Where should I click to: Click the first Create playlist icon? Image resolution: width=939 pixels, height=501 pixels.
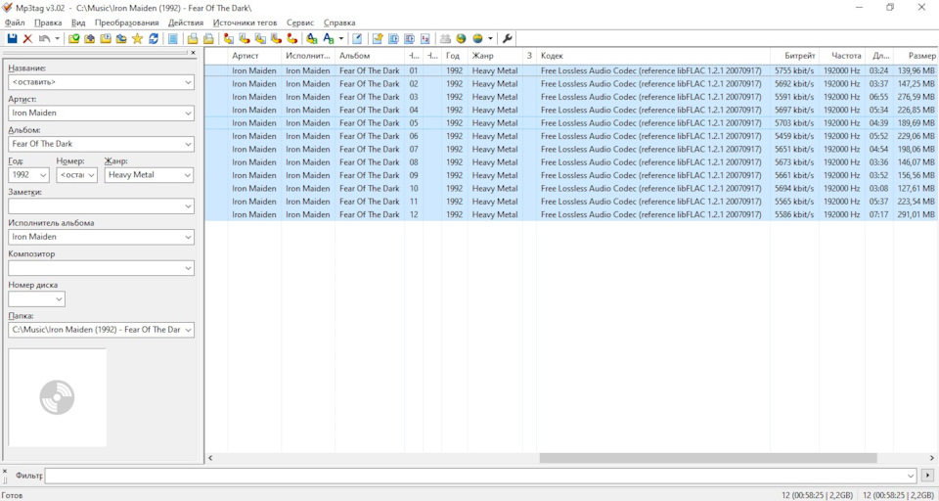coord(193,38)
